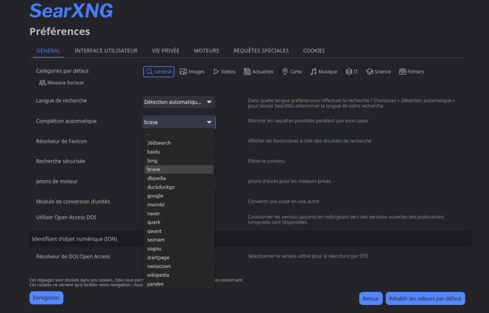This screenshot has width=489, height=313.
Task: Click the Enregistrer button
Action: 46,298
